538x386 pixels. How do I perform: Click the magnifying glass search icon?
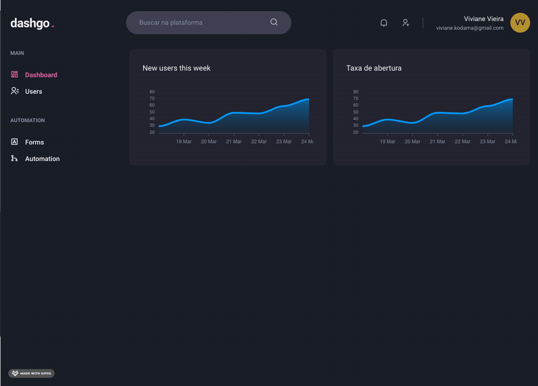(274, 22)
